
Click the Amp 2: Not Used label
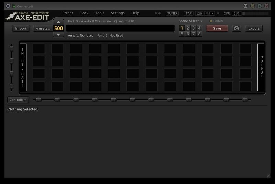[110, 36]
